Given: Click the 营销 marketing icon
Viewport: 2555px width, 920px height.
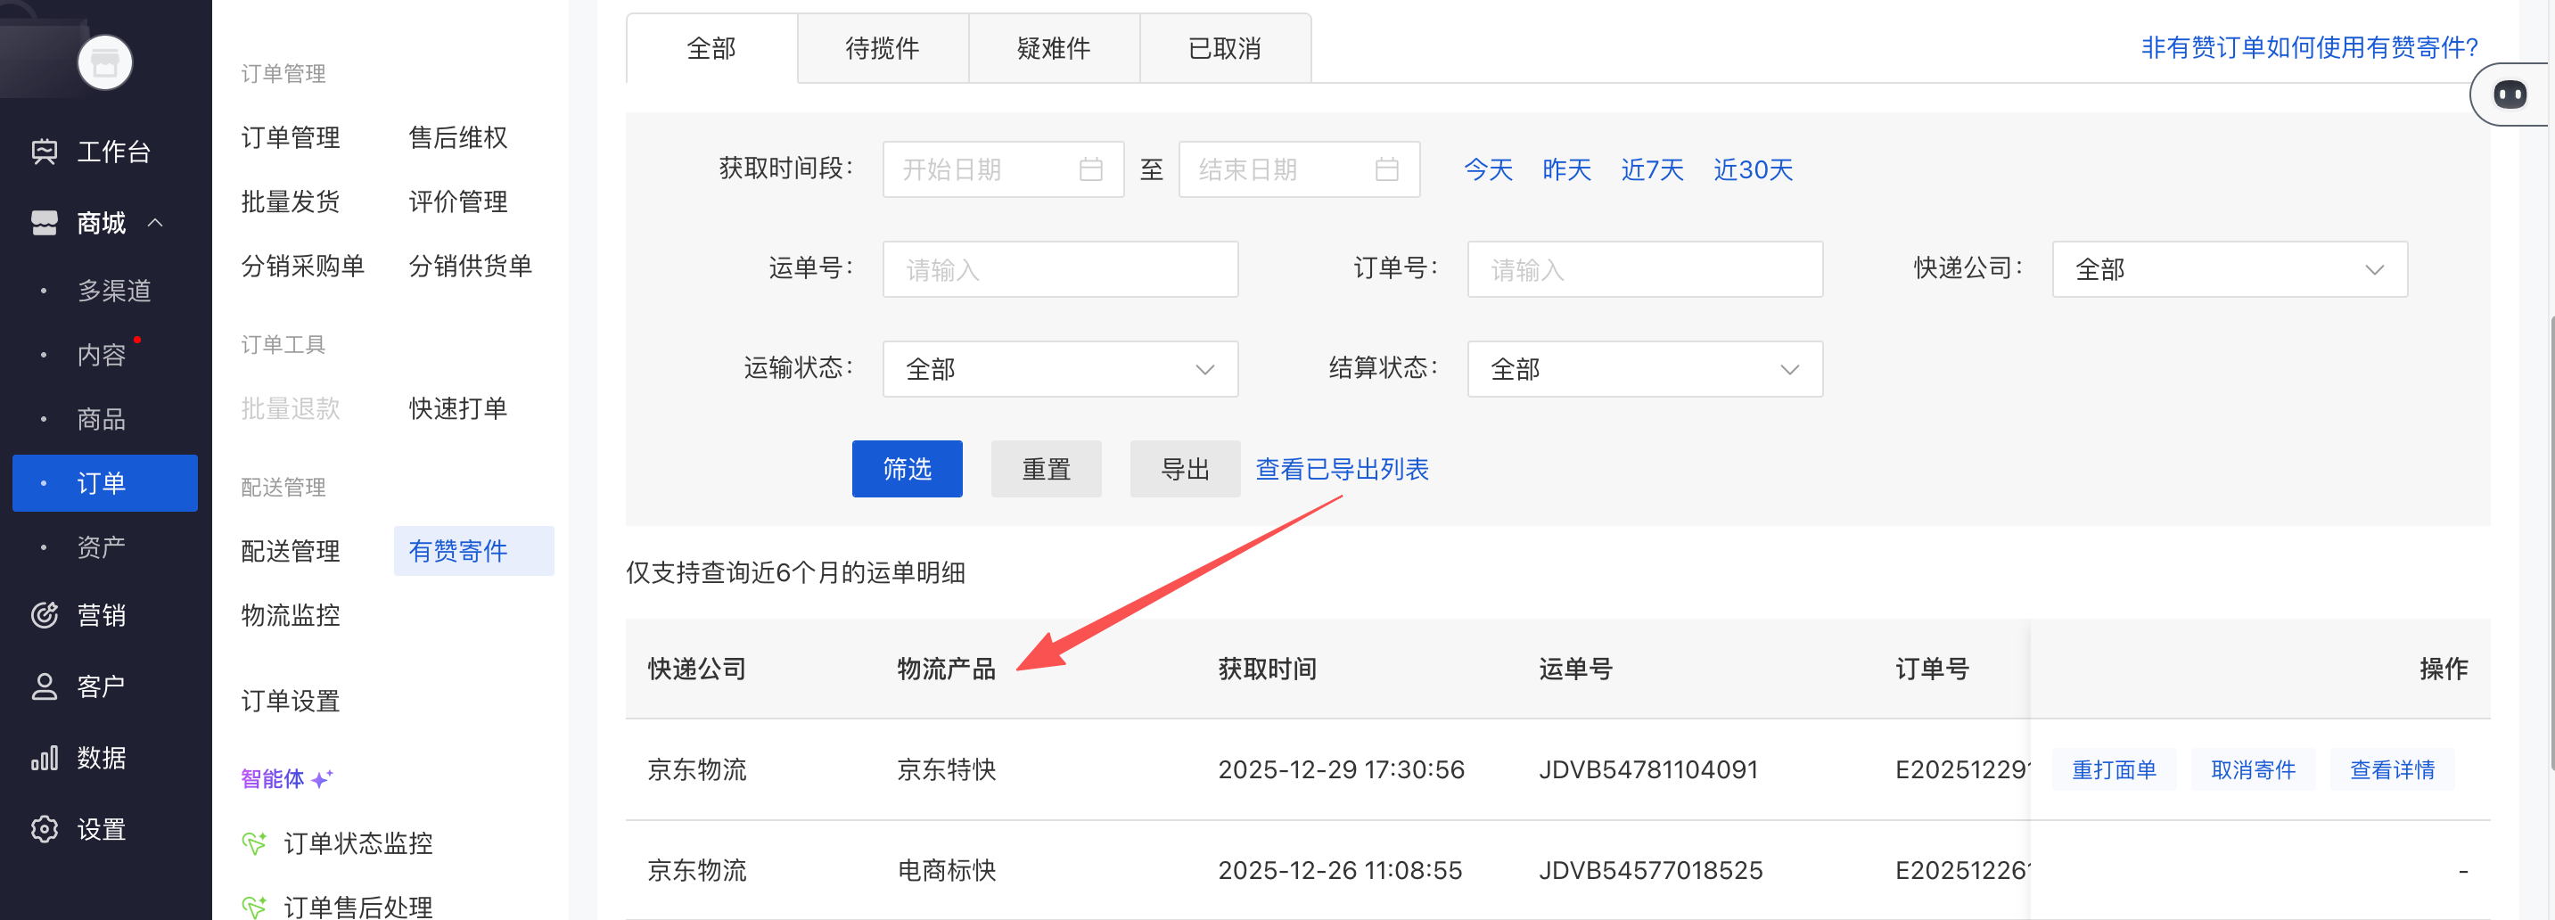Looking at the screenshot, I should click(45, 614).
